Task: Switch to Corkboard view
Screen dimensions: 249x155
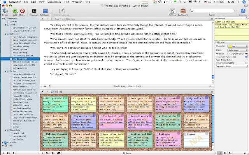Action: 183,11
